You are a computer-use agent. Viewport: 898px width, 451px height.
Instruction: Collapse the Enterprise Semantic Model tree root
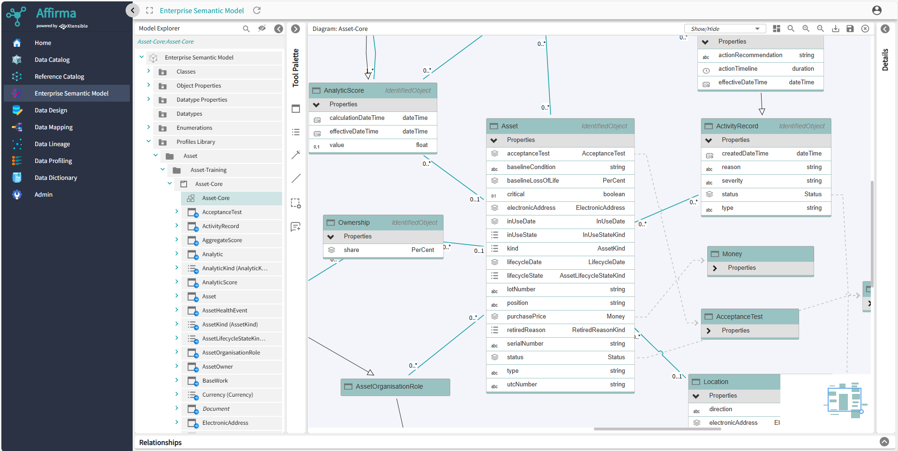142,57
